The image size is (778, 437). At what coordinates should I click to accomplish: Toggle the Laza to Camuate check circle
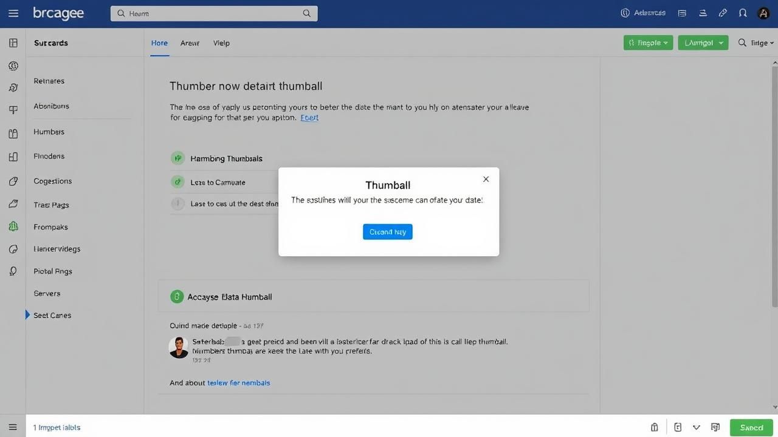click(x=177, y=181)
